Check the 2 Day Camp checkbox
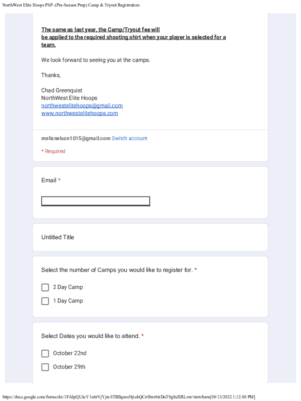Image resolution: width=301 pixels, height=401 pixels. 45,287
